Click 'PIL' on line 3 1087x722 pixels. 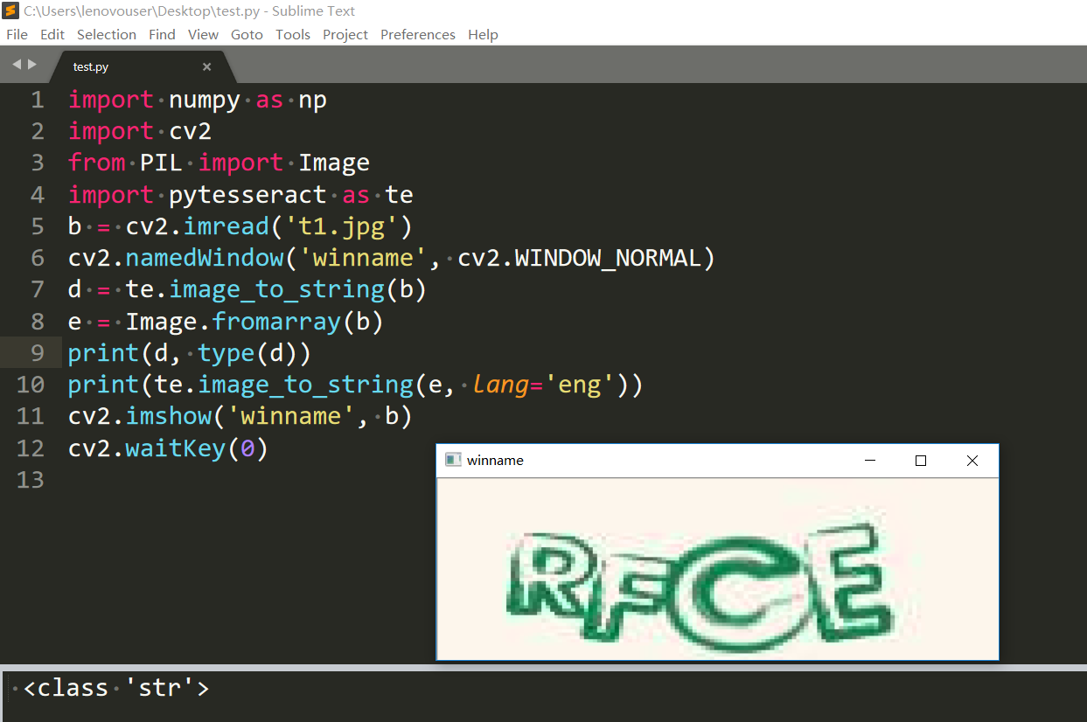(x=162, y=163)
